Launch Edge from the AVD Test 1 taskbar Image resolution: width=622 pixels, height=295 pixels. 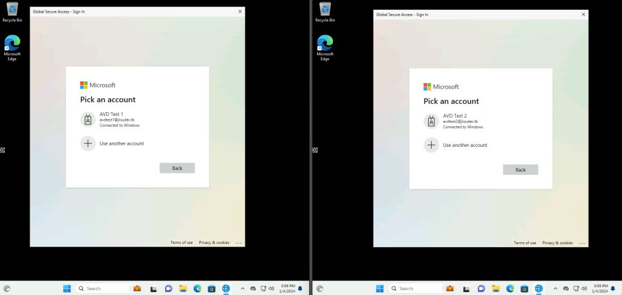click(x=197, y=289)
